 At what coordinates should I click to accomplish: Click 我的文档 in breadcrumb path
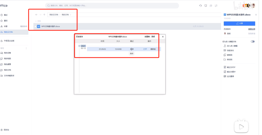[x=65, y=15]
